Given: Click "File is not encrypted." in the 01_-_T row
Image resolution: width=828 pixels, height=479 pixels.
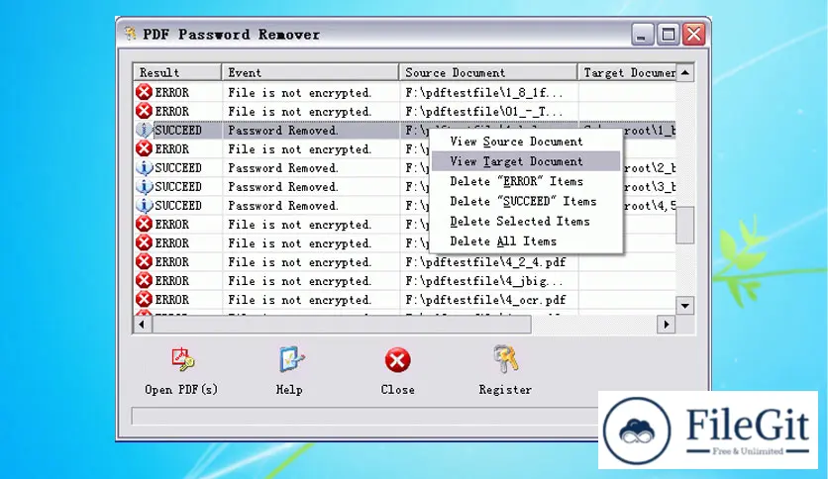Looking at the screenshot, I should [300, 112].
